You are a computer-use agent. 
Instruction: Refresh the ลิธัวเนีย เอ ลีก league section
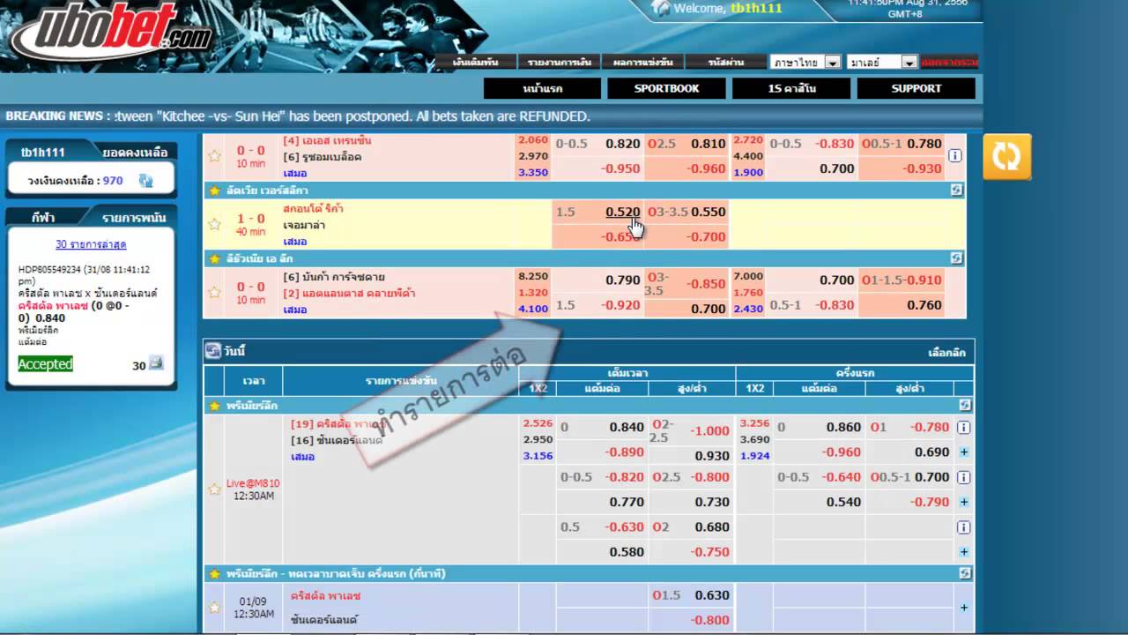[956, 258]
